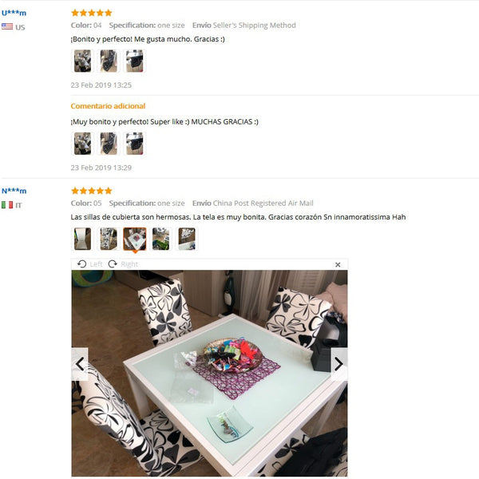
Task: Rotate image left with the Left icon
Action: click(x=82, y=264)
